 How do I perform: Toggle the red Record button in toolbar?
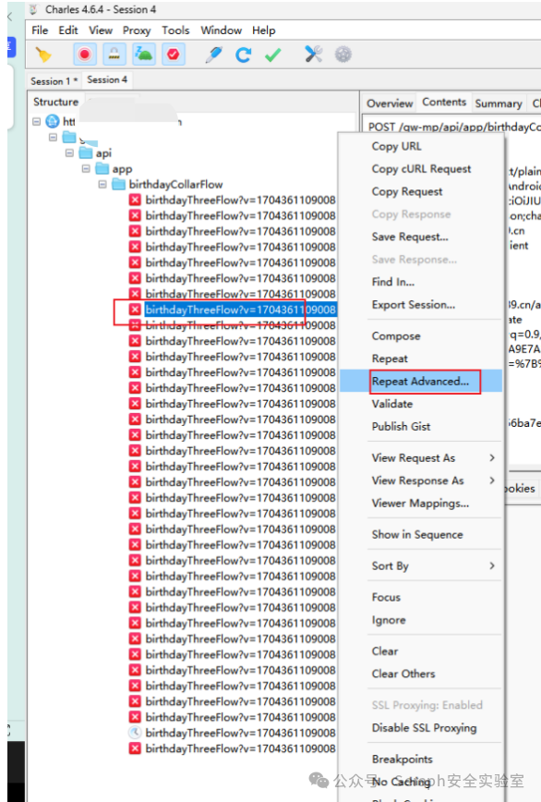coord(85,55)
